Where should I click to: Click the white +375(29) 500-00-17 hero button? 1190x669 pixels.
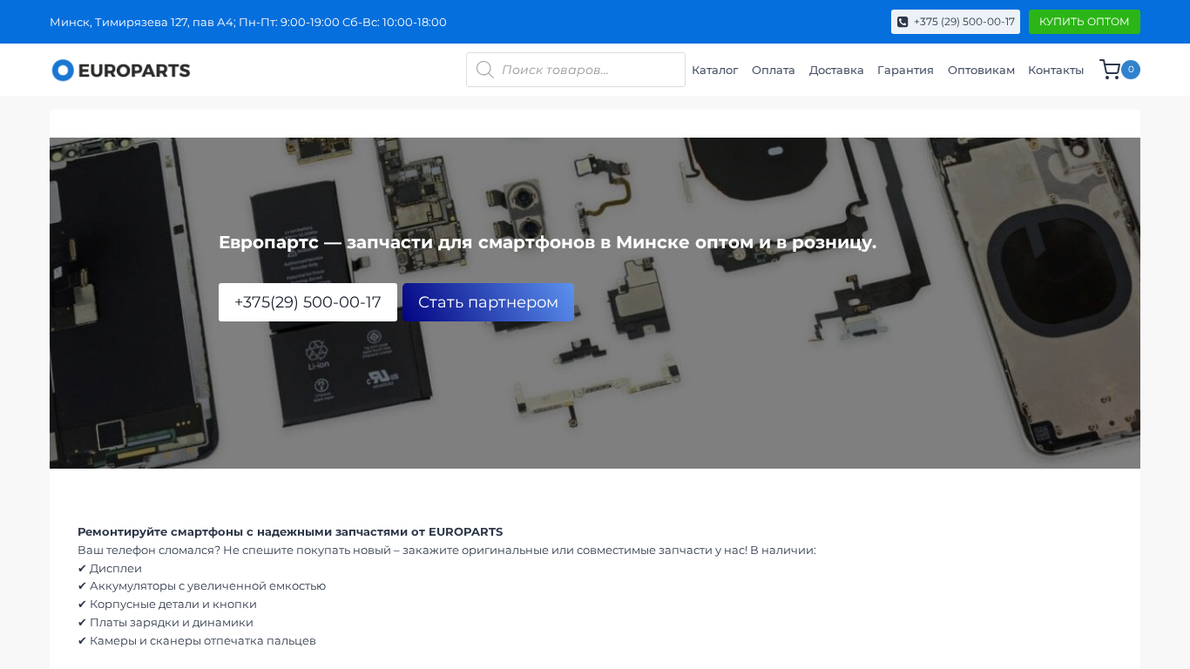308,302
